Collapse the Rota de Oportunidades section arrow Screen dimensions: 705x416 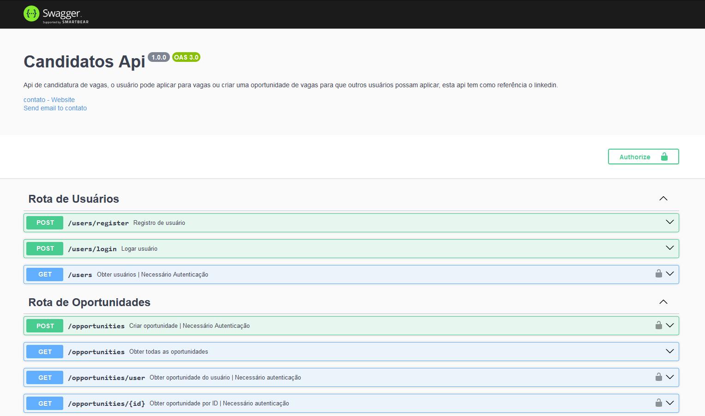point(663,302)
